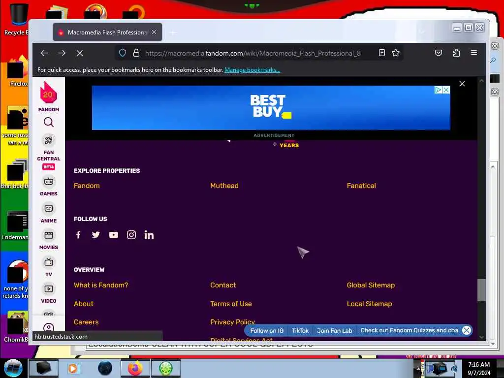Open the Contact link
Image resolution: width=504 pixels, height=378 pixels.
[x=223, y=285]
